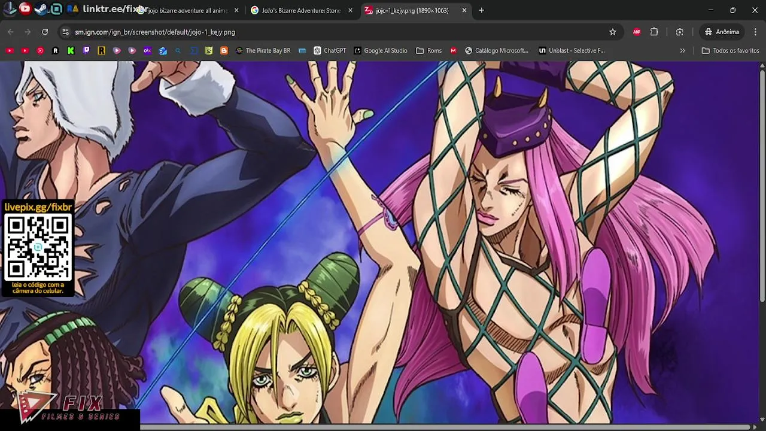This screenshot has width=766, height=431.
Task: Open the Todos os favoritos folder
Action: [730, 51]
